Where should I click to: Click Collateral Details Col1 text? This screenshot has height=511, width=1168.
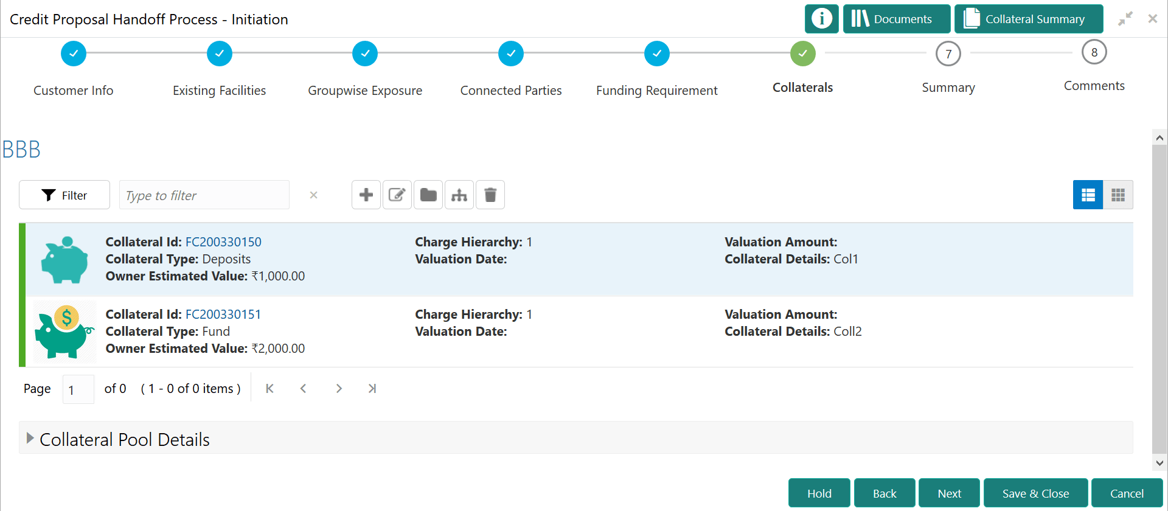pyautogui.click(x=791, y=259)
